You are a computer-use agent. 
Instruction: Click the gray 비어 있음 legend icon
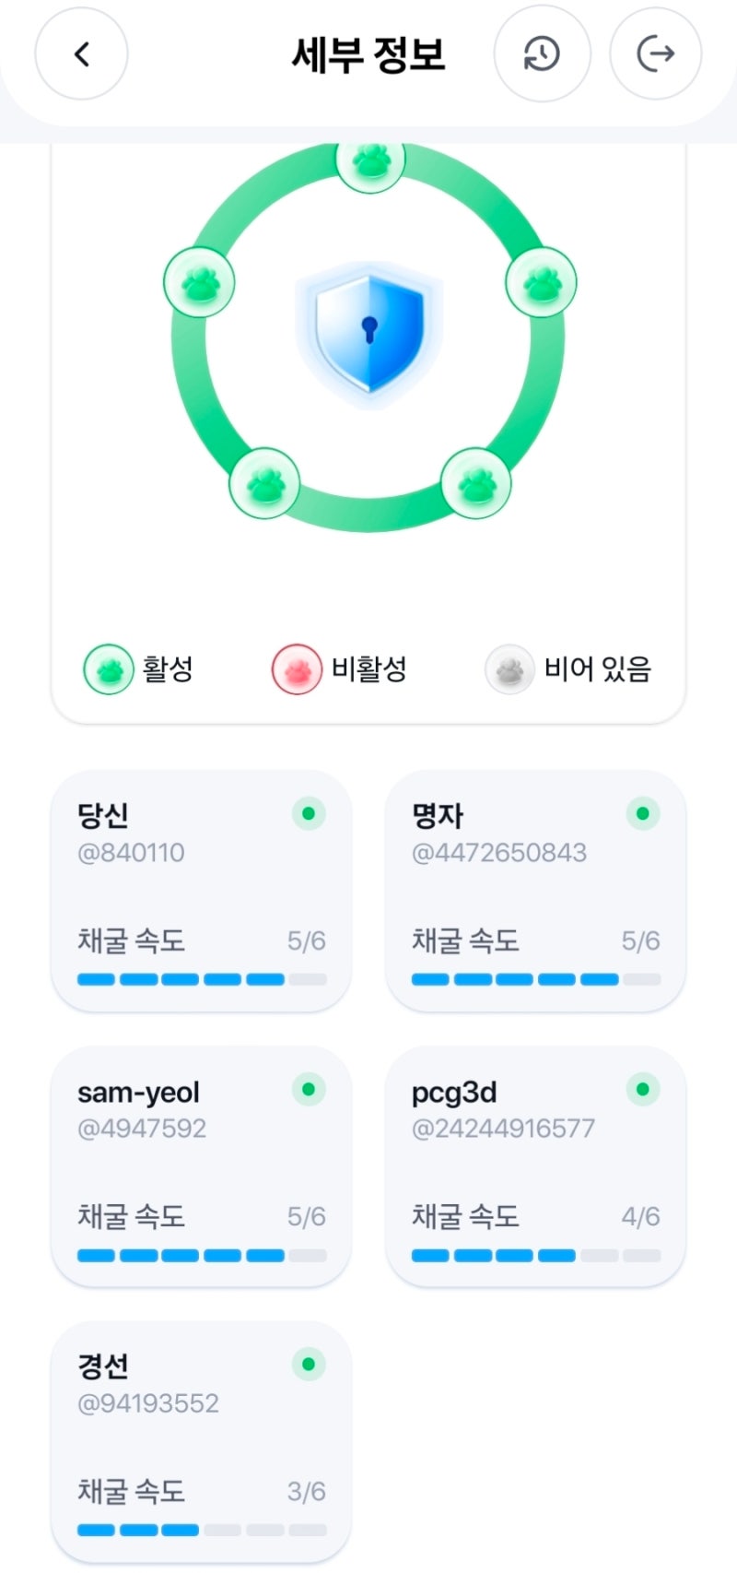pos(509,669)
